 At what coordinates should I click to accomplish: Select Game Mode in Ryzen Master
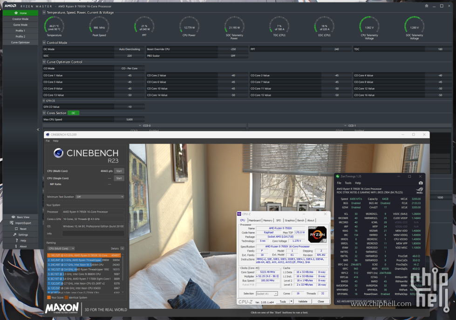20,25
